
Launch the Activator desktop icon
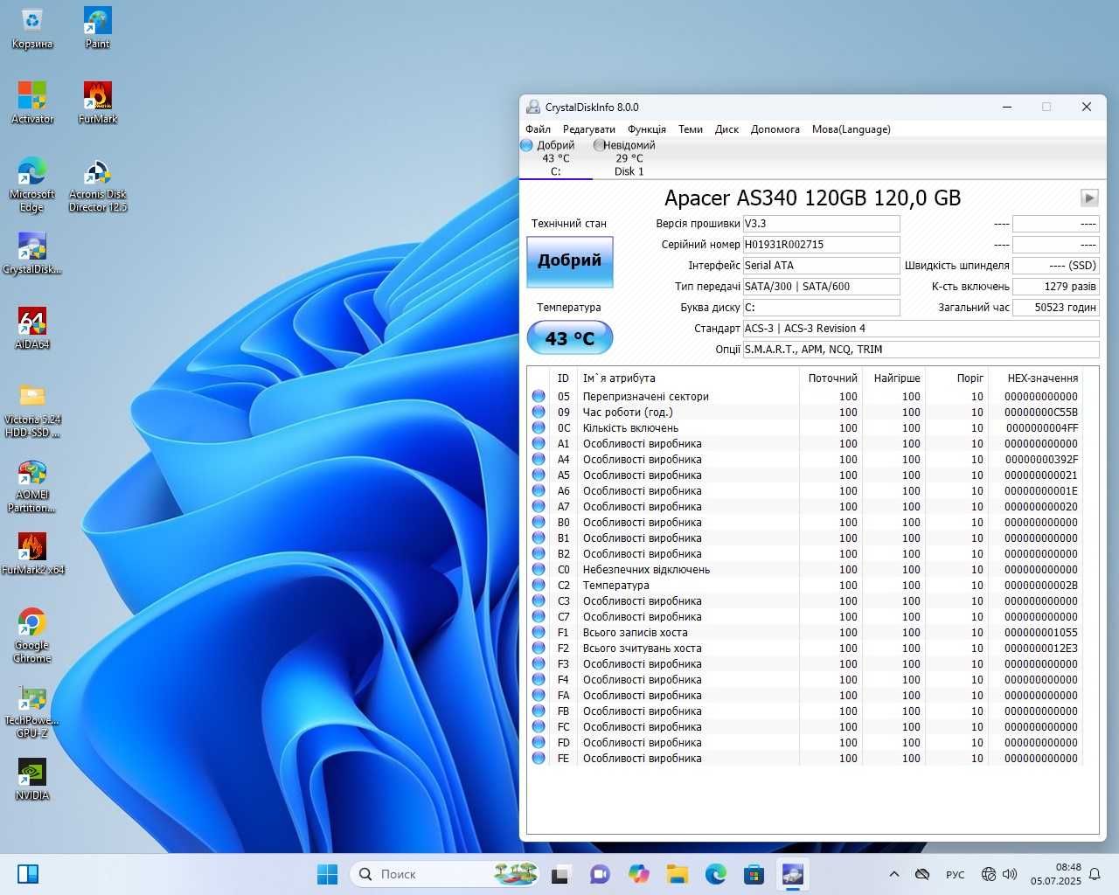coord(32,103)
